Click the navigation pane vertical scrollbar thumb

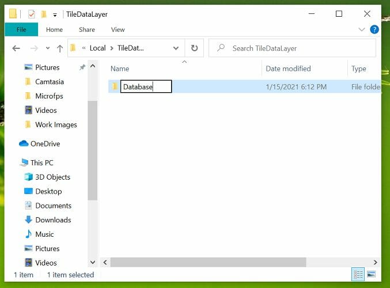click(93, 150)
